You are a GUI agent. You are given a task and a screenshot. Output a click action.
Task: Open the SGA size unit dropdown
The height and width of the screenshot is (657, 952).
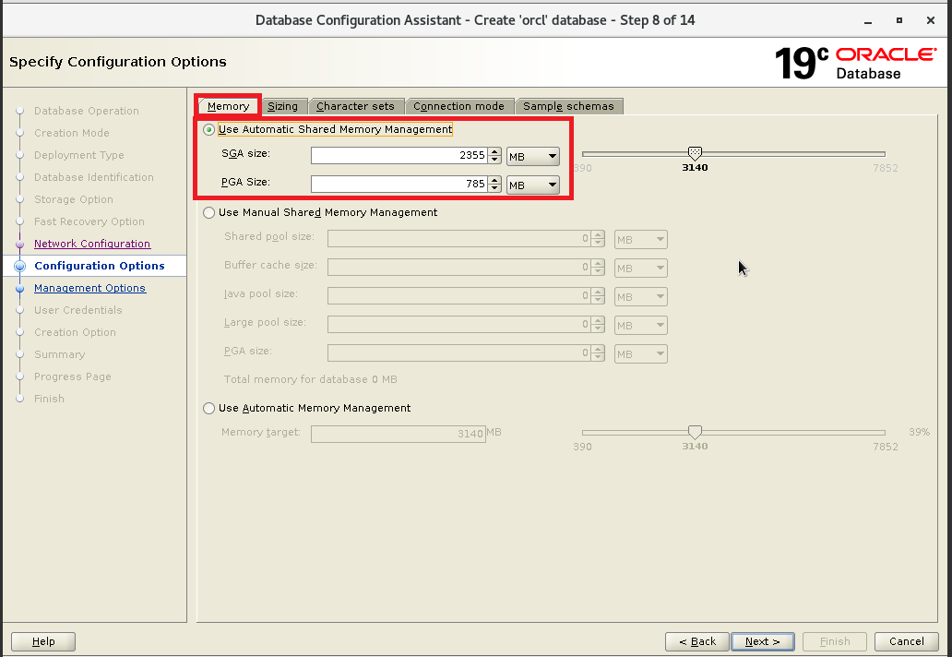pos(533,157)
